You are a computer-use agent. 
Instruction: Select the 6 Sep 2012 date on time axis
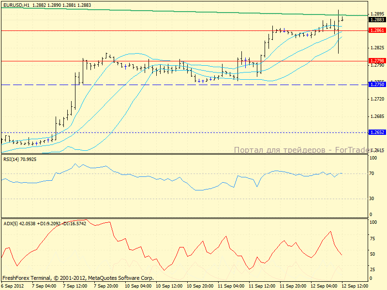point(13,286)
